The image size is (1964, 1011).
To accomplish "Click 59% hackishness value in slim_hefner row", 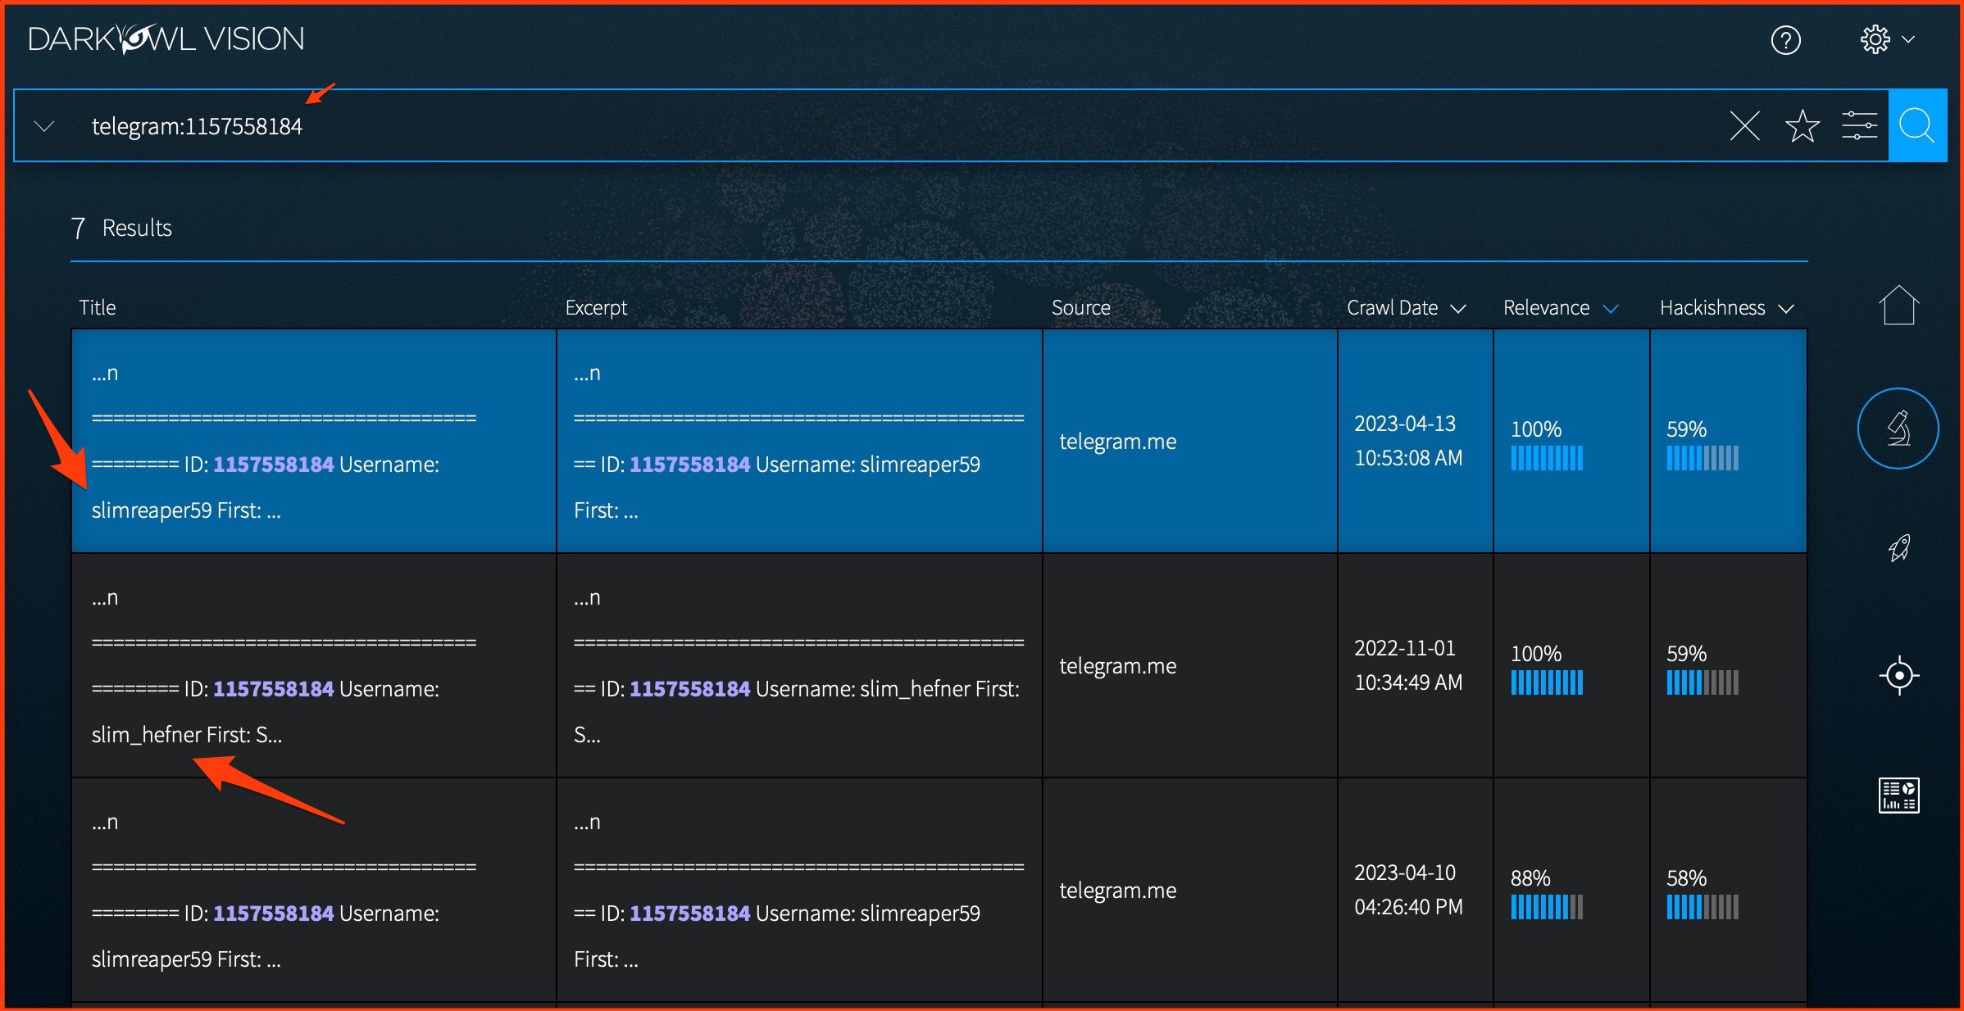I will [1686, 654].
